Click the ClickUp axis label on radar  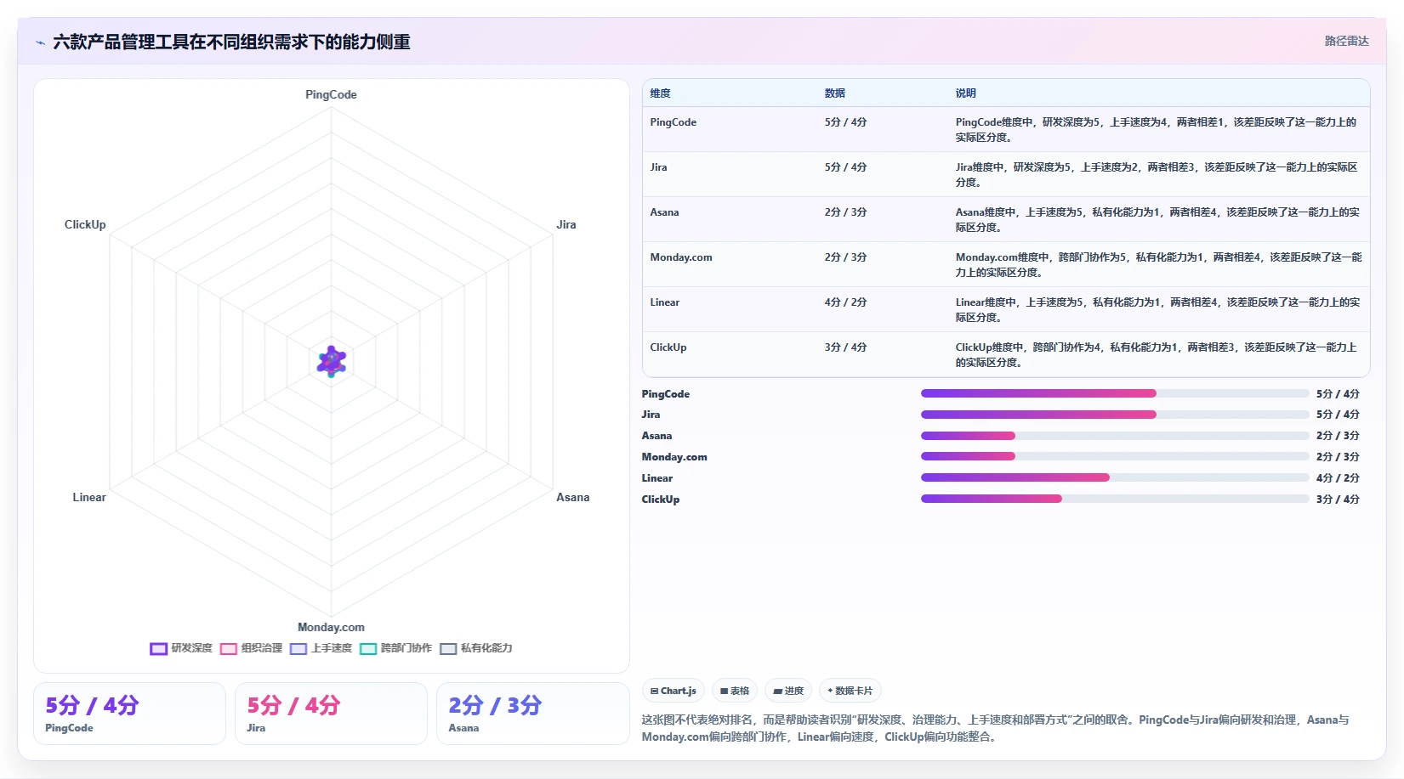(85, 224)
